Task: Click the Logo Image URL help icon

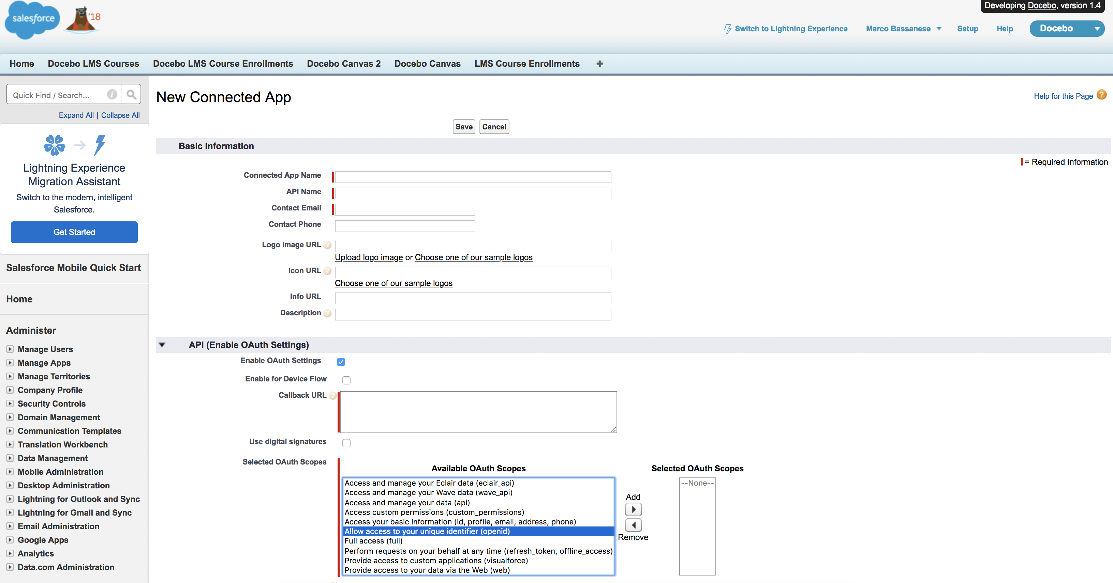Action: [x=327, y=245]
